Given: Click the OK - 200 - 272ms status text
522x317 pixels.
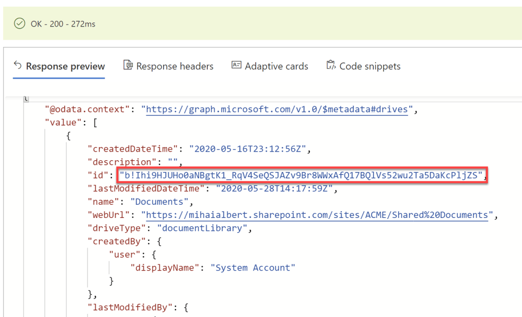Looking at the screenshot, I should coord(63,24).
